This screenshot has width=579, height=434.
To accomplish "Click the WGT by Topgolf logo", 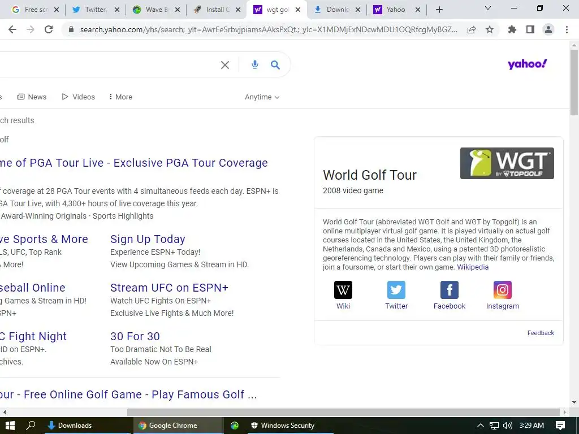I will [507, 163].
